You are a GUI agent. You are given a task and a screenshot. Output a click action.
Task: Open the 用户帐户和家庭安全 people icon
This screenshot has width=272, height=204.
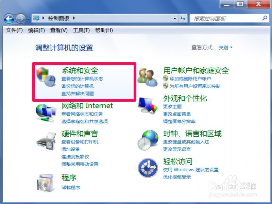coord(148,77)
